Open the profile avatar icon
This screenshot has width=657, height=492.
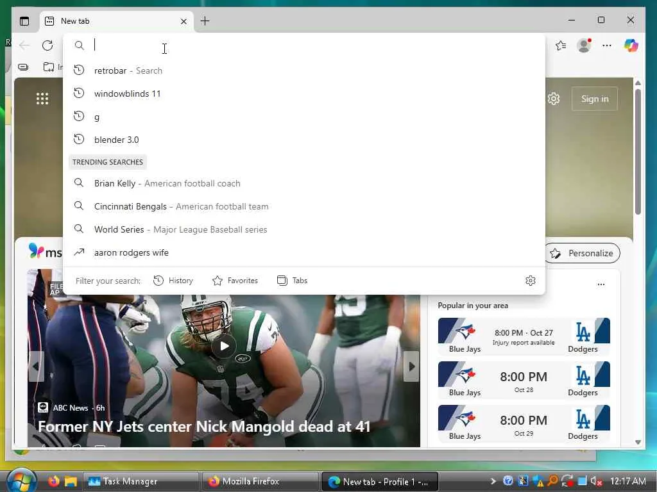click(584, 45)
